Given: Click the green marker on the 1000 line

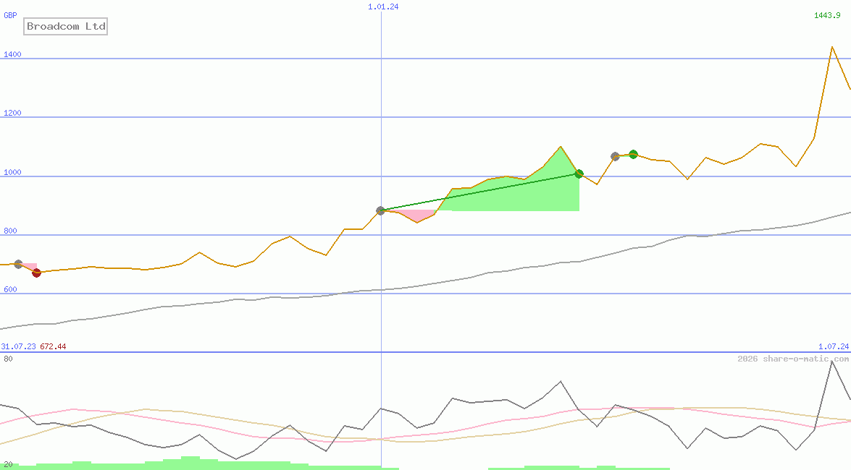Looking at the screenshot, I should (x=579, y=174).
